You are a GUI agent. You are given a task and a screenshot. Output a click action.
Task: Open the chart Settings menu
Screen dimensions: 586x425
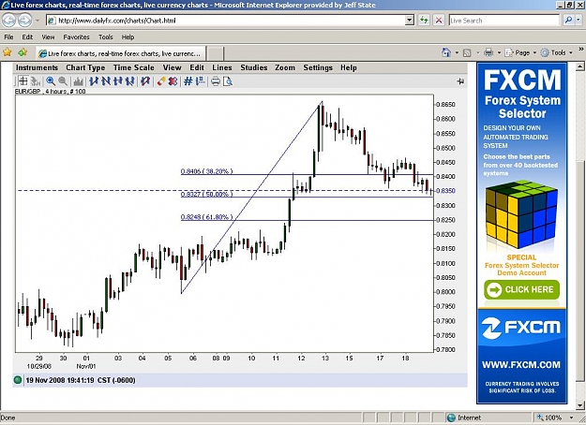(318, 67)
